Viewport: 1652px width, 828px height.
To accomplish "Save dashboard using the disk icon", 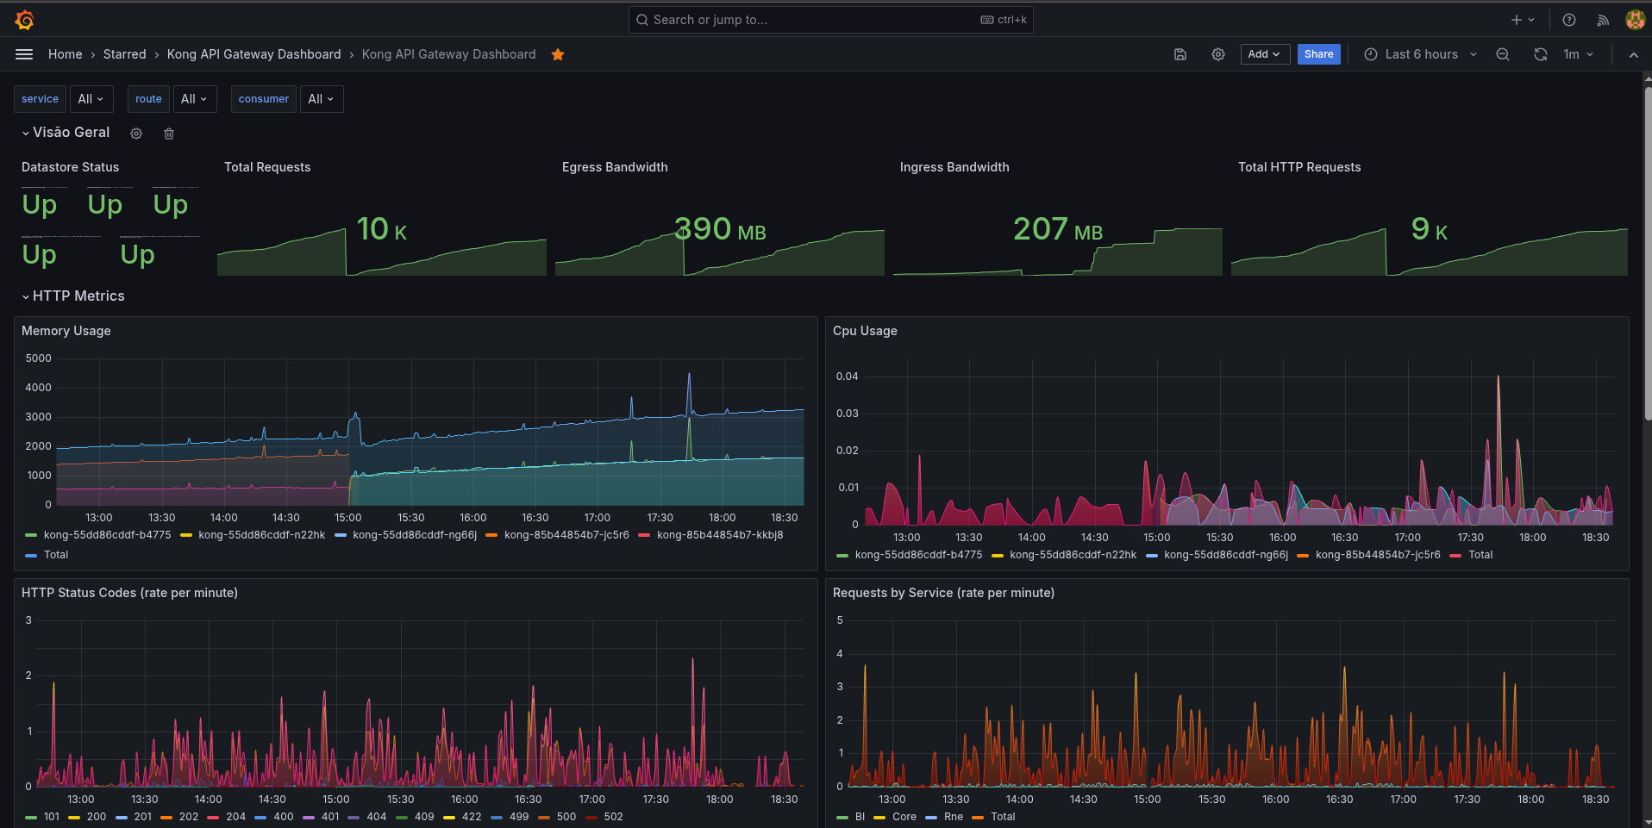I will pyautogui.click(x=1180, y=54).
